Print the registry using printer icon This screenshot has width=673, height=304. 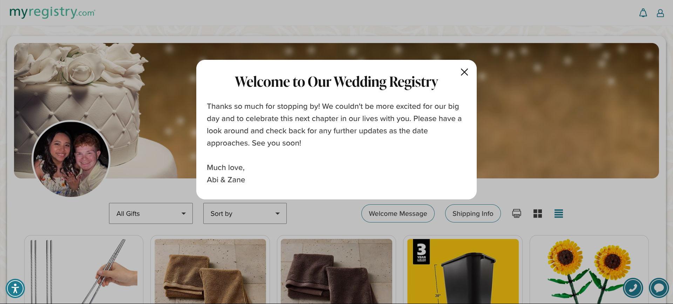(516, 213)
